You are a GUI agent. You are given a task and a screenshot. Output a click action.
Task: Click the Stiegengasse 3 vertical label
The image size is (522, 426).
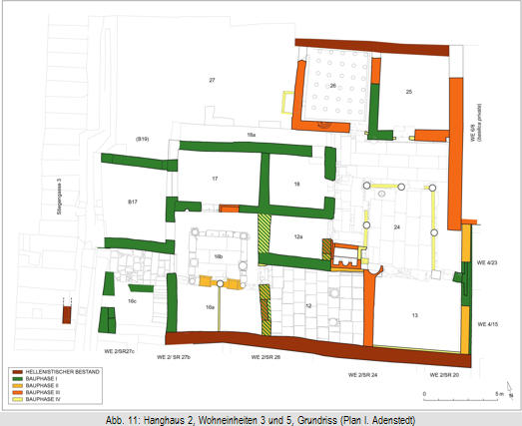pyautogui.click(x=59, y=197)
